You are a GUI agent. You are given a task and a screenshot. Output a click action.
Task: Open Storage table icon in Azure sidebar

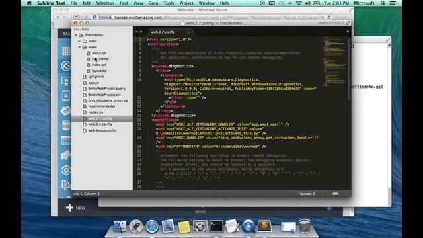(66, 141)
